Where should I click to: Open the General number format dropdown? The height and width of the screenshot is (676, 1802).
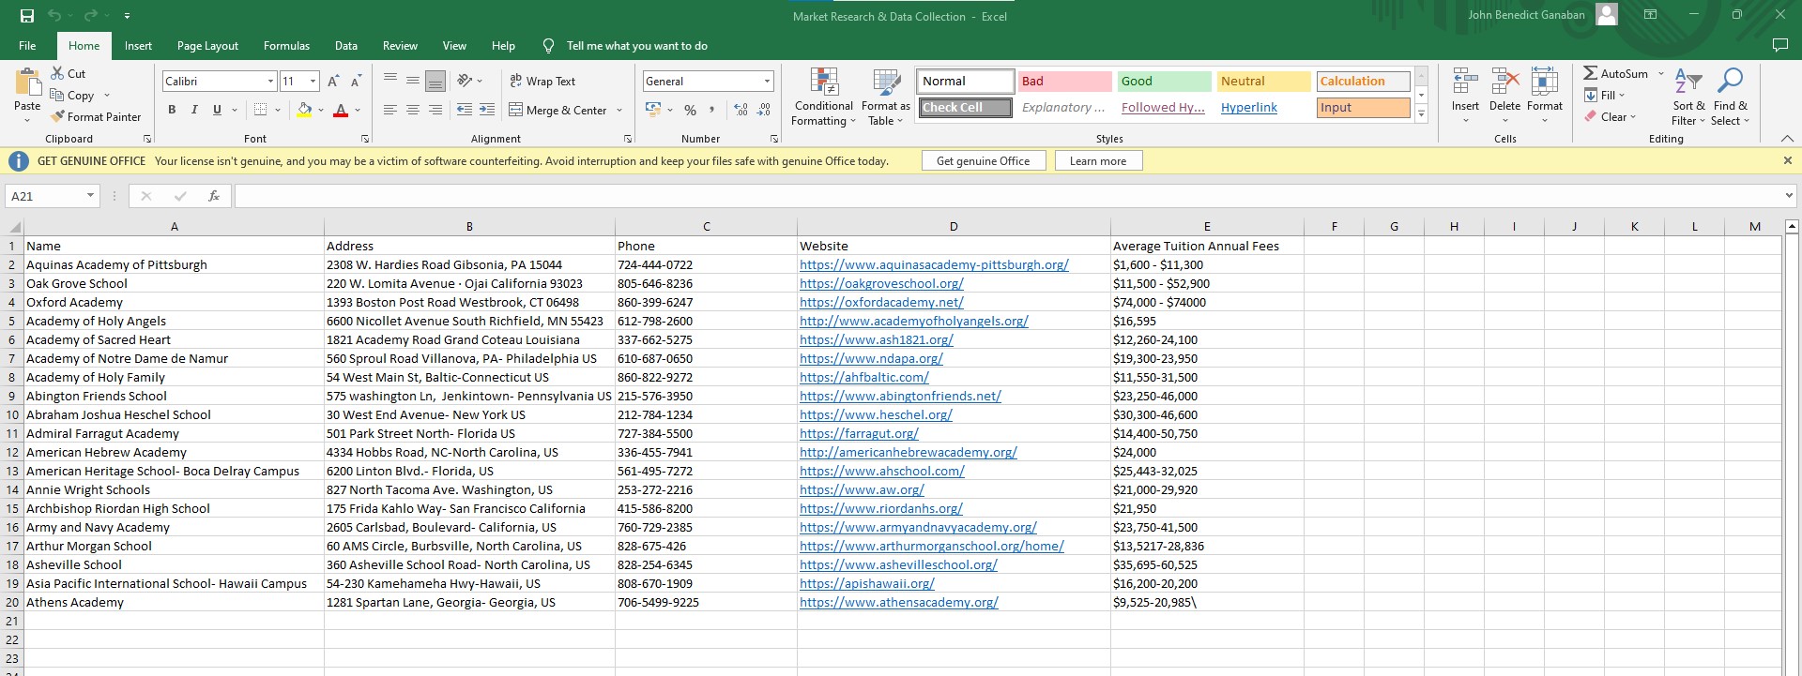coord(767,82)
